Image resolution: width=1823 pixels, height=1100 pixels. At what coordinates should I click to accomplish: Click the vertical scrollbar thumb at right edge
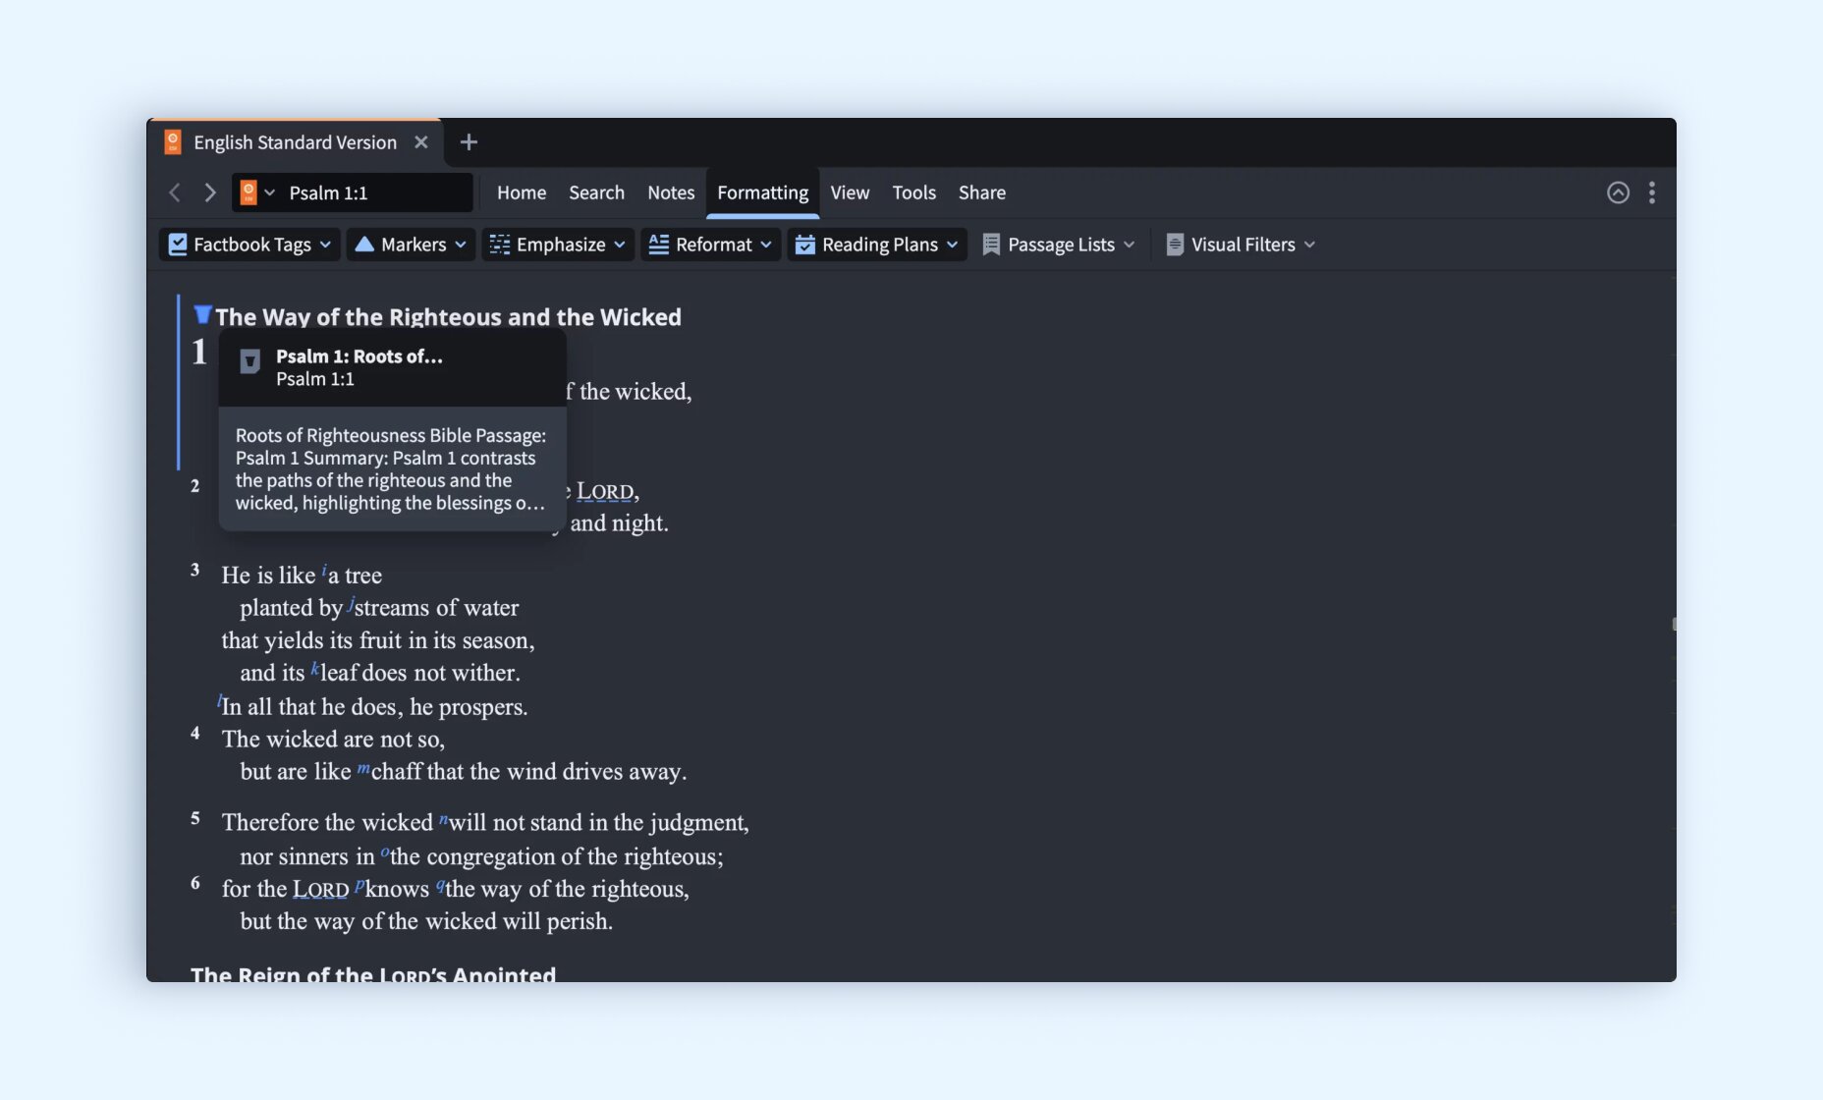pos(1674,624)
